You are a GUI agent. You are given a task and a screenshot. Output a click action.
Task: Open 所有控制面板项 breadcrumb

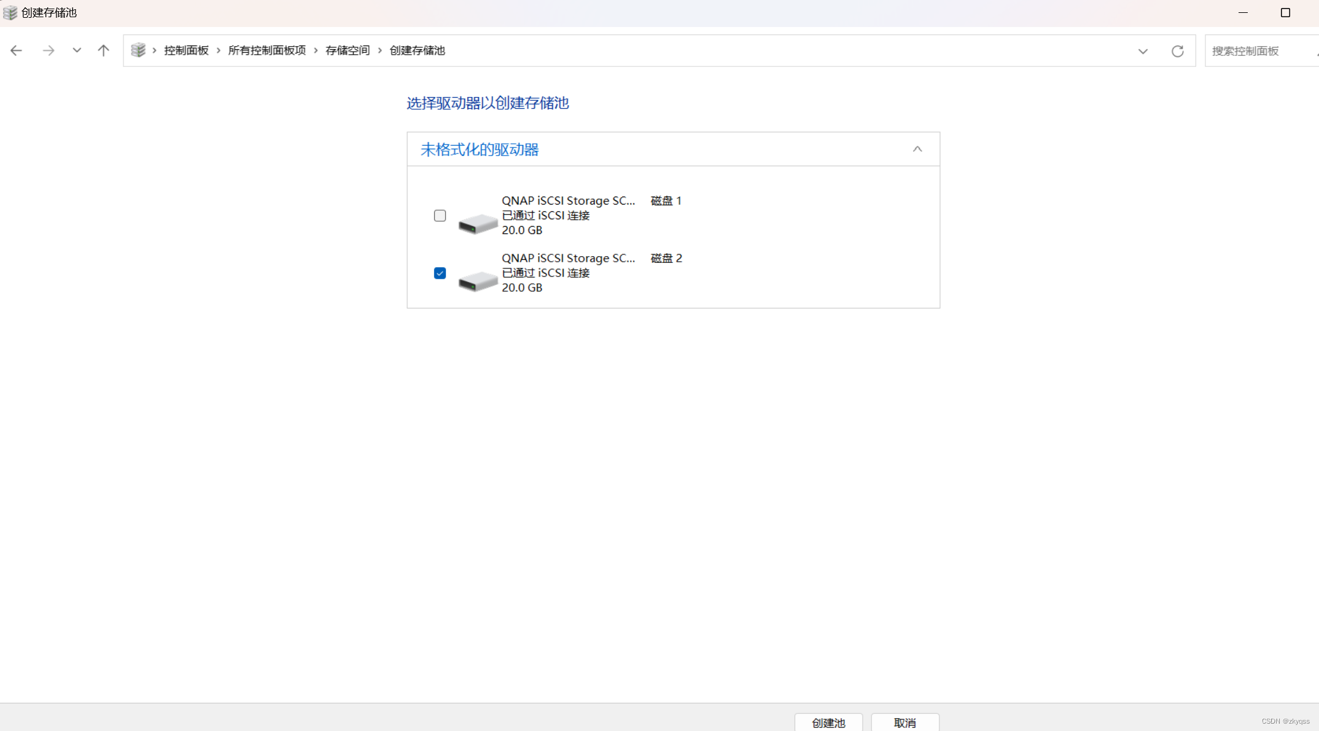(267, 50)
